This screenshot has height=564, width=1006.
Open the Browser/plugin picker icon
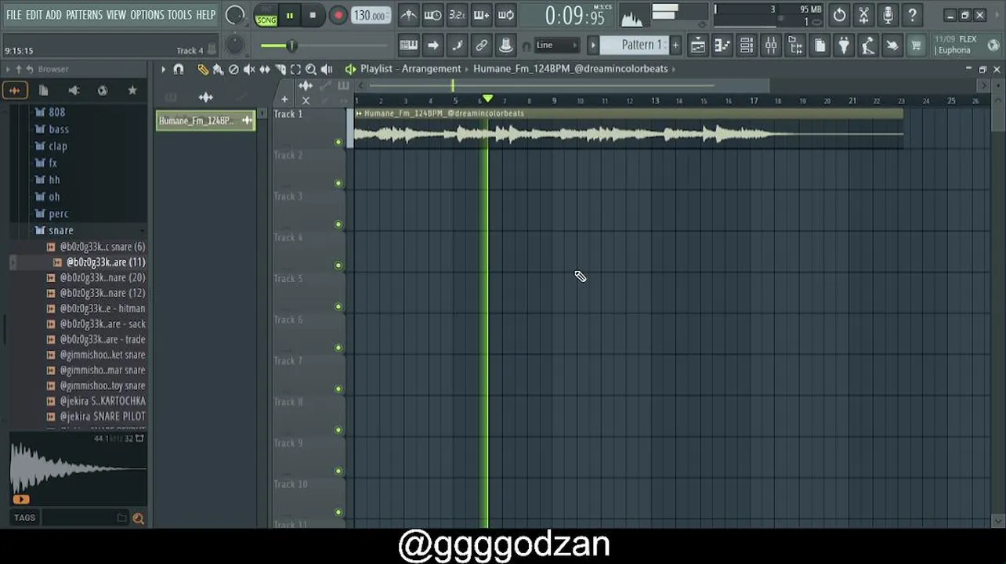[x=795, y=45]
